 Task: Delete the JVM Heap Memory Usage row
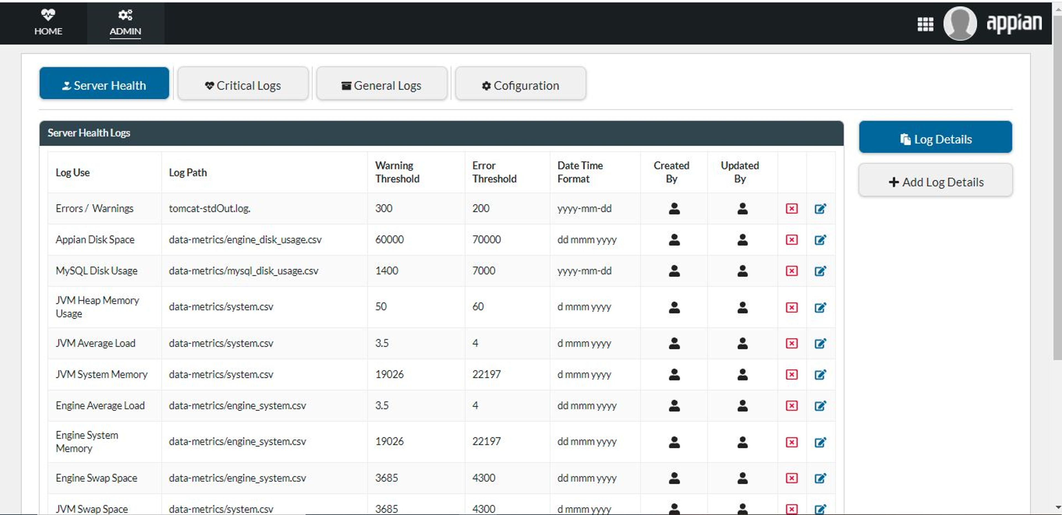[791, 307]
